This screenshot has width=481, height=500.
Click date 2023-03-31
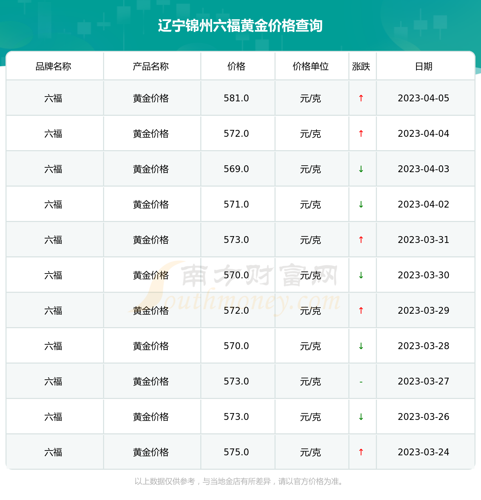pyautogui.click(x=424, y=240)
